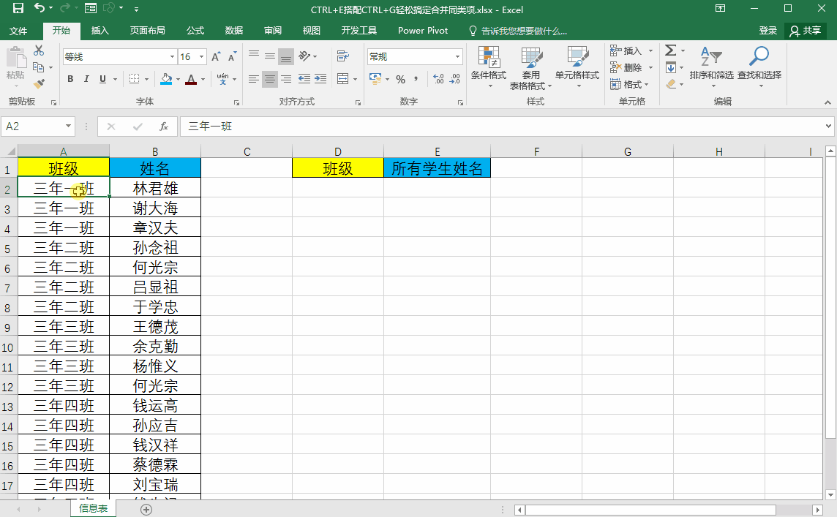Switch to the 插入 ribbon tab
The height and width of the screenshot is (517, 837).
click(100, 31)
